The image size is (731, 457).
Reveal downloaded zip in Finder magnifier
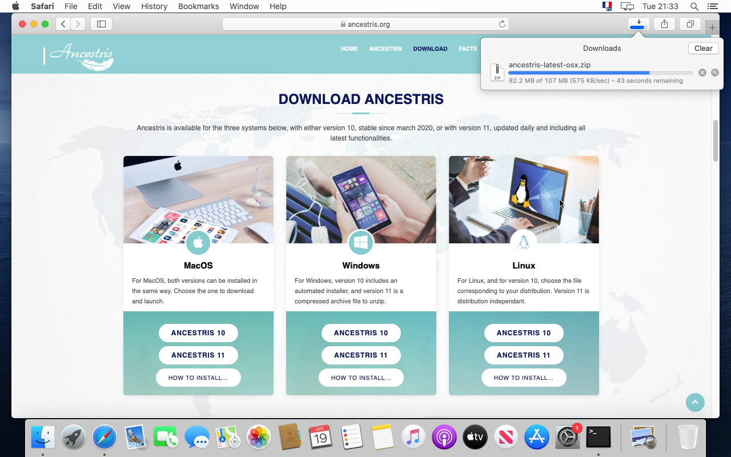point(714,73)
